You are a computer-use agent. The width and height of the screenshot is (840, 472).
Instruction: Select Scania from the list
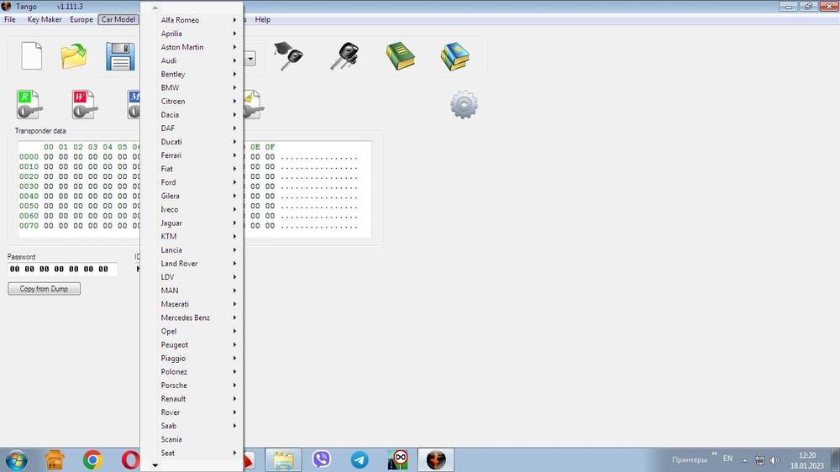[192, 439]
